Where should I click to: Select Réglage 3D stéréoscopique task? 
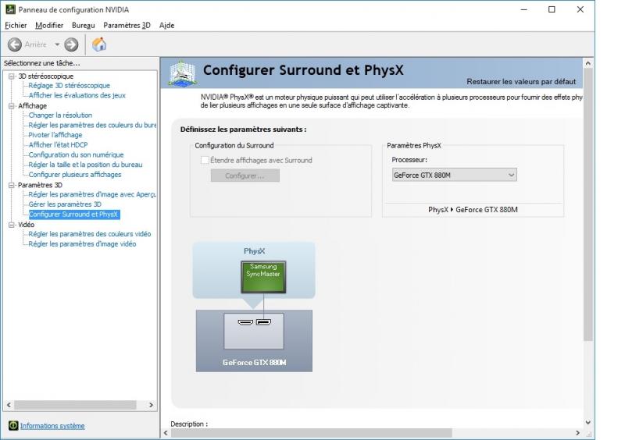tap(69, 86)
